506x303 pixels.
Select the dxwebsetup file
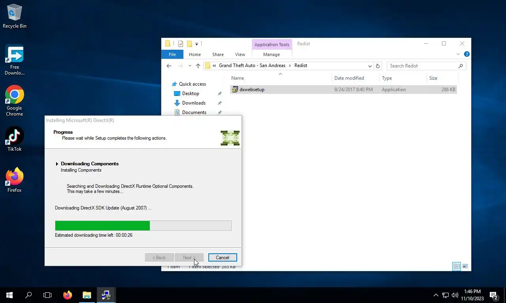point(252,90)
